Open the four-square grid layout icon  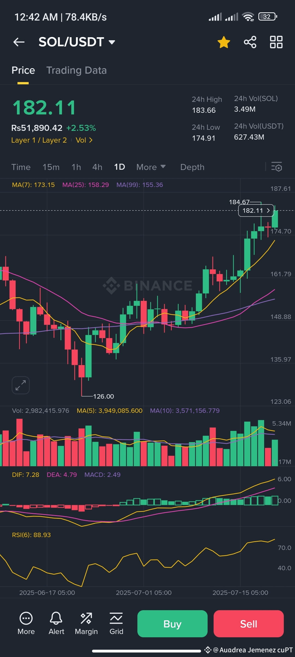pos(276,42)
